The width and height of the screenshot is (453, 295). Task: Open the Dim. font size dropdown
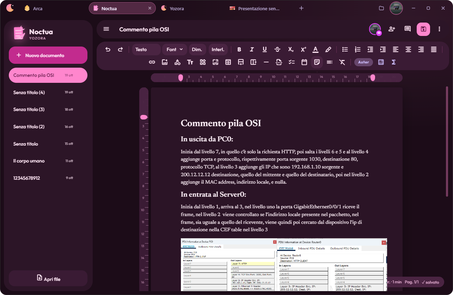197,50
